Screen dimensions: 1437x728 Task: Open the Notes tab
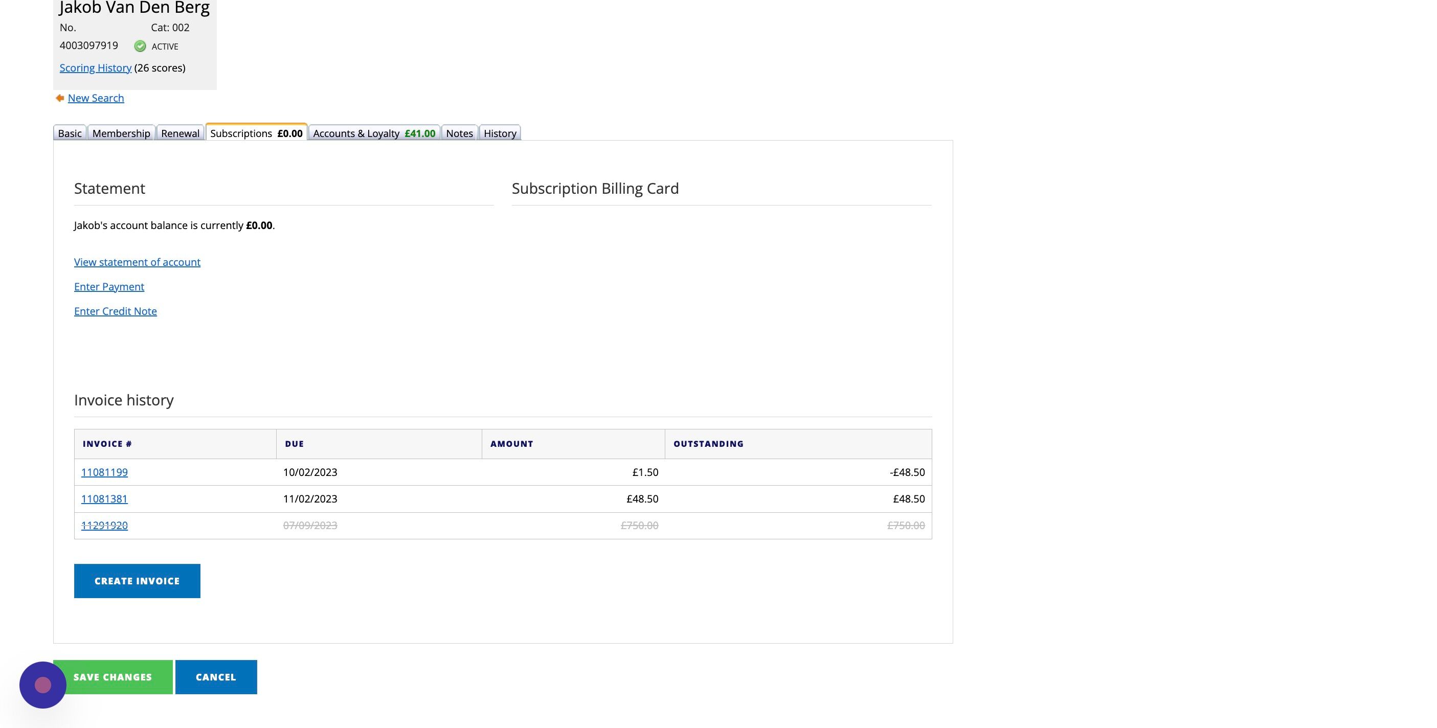click(459, 133)
